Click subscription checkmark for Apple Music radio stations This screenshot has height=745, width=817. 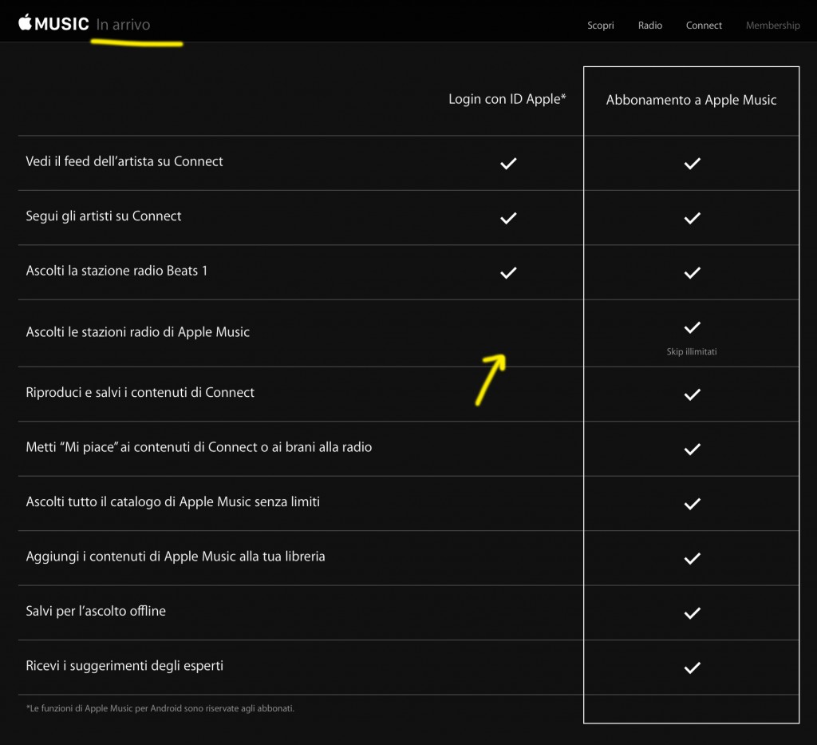click(x=692, y=327)
